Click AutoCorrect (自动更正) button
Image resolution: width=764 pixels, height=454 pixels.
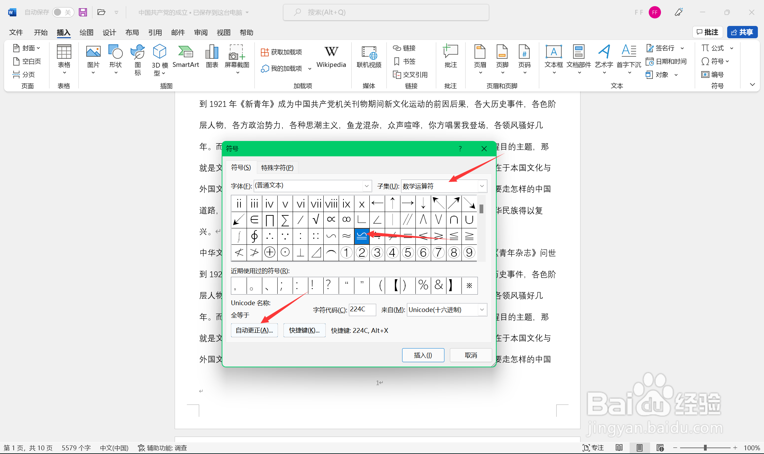pos(254,330)
